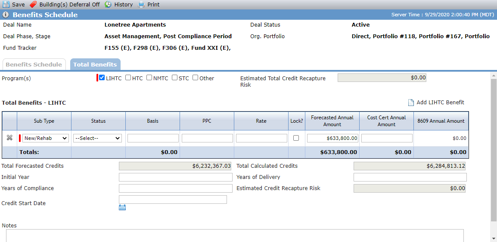Viewport: 497px width, 242px height.
Task: Click the Sub Type column header
Action: tap(44, 121)
